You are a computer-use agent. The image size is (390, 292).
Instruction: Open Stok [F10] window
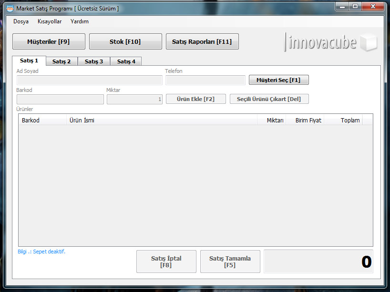coord(125,41)
